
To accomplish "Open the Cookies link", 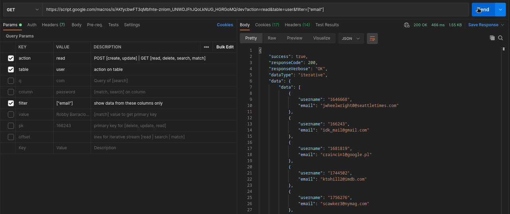I will [225, 25].
